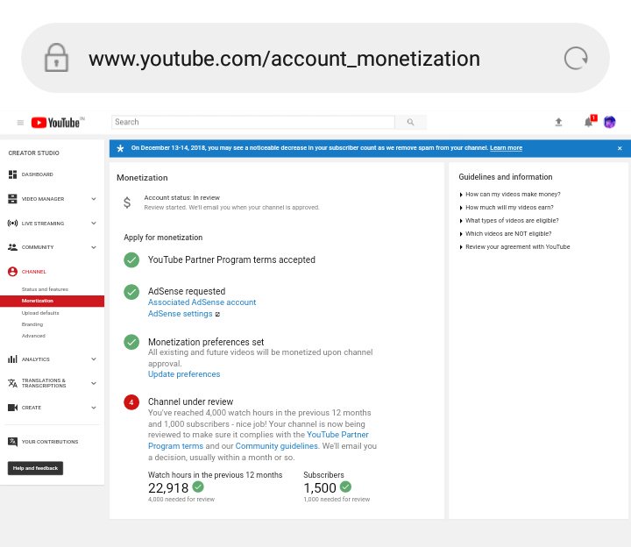
Task: Click '1,000 needed for review' text
Action: point(337,499)
